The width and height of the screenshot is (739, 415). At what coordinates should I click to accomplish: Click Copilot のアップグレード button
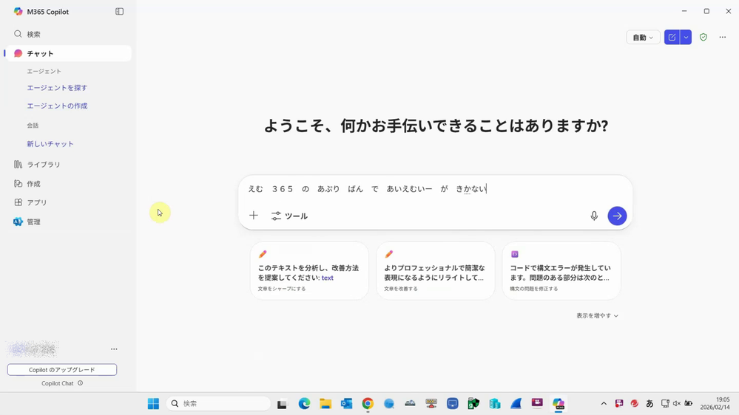pos(61,370)
